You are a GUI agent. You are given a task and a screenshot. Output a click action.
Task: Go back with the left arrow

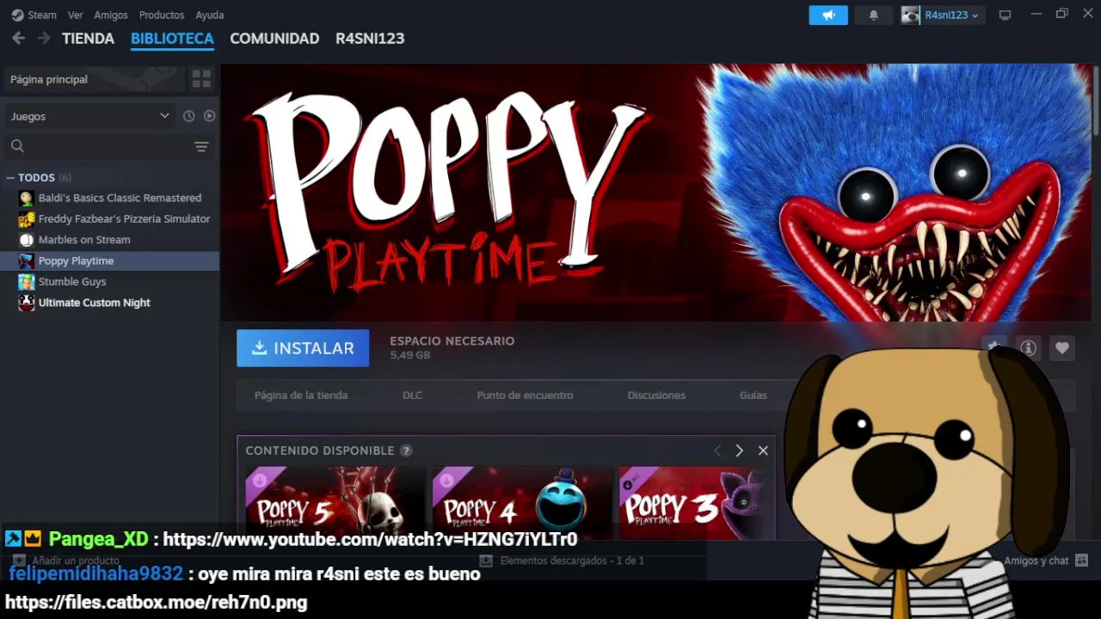18,38
